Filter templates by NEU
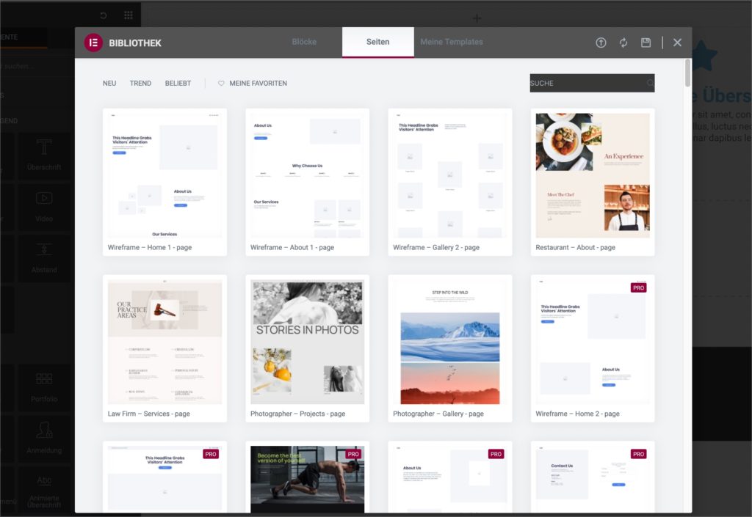The height and width of the screenshot is (517, 752). click(109, 84)
